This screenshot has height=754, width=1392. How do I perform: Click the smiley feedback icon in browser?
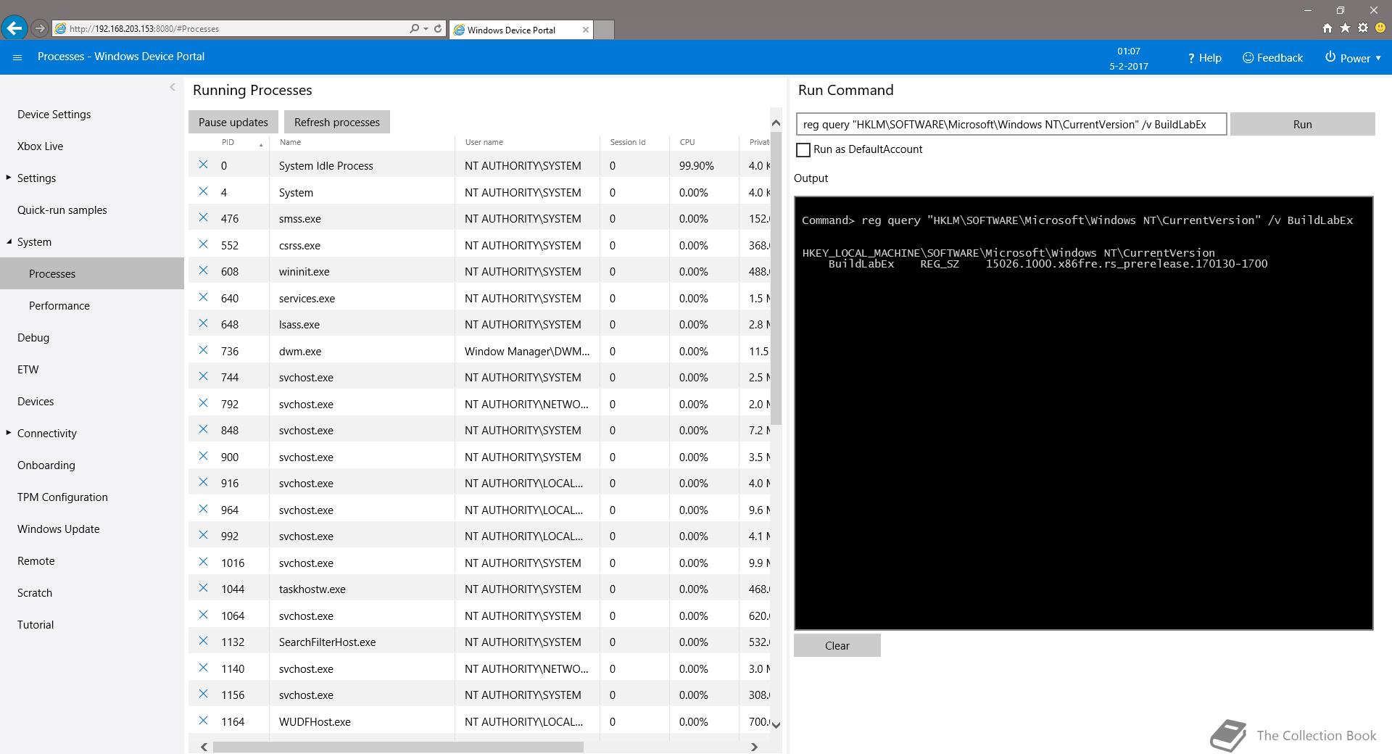click(1380, 28)
